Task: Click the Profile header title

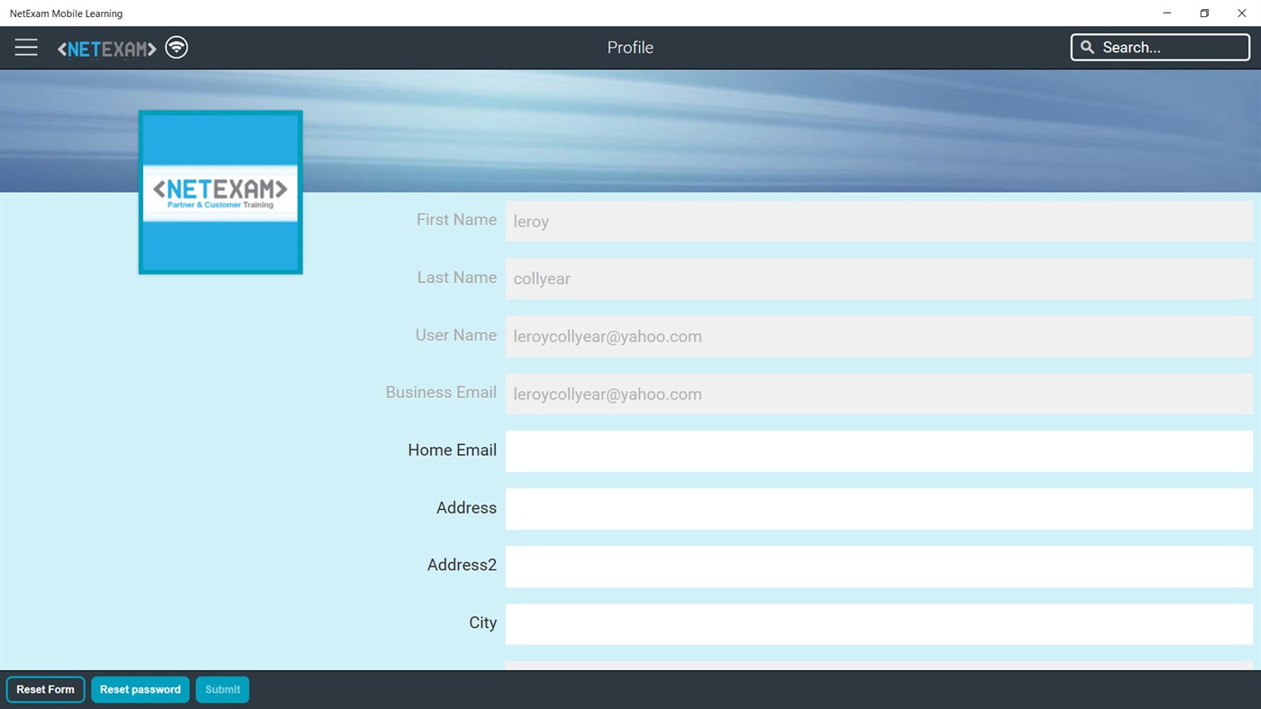Action: [x=629, y=47]
